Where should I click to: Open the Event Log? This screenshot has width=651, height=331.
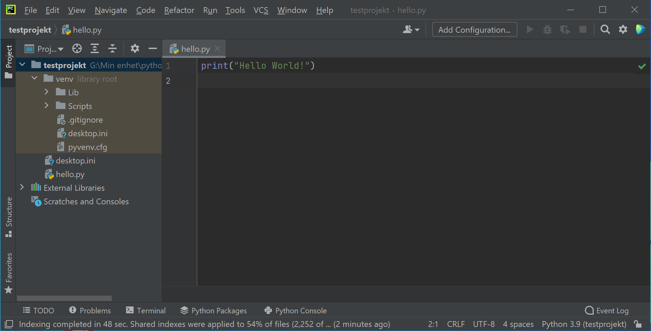point(607,311)
